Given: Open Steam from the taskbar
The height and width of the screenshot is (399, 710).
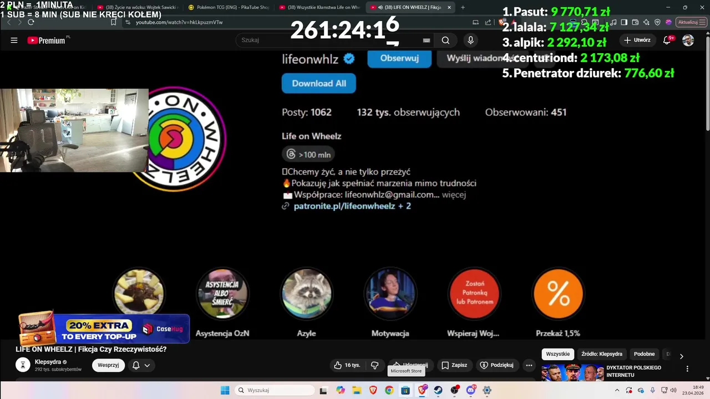Looking at the screenshot, I should pos(438,390).
